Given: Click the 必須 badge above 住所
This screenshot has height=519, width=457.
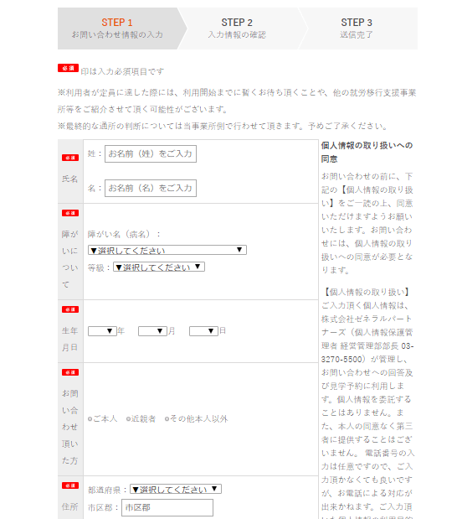Looking at the screenshot, I should (70, 485).
